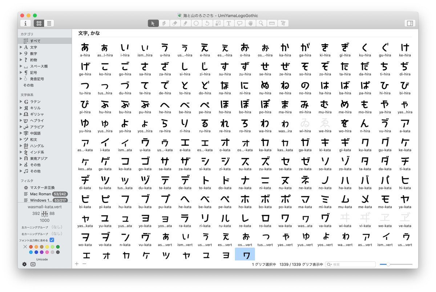Expand the 約物 category

click(21, 60)
